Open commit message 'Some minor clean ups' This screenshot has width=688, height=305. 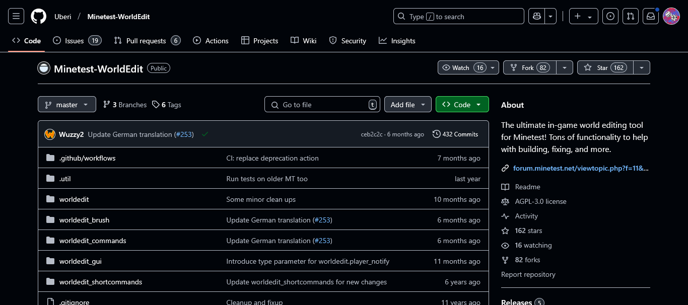pyautogui.click(x=261, y=199)
